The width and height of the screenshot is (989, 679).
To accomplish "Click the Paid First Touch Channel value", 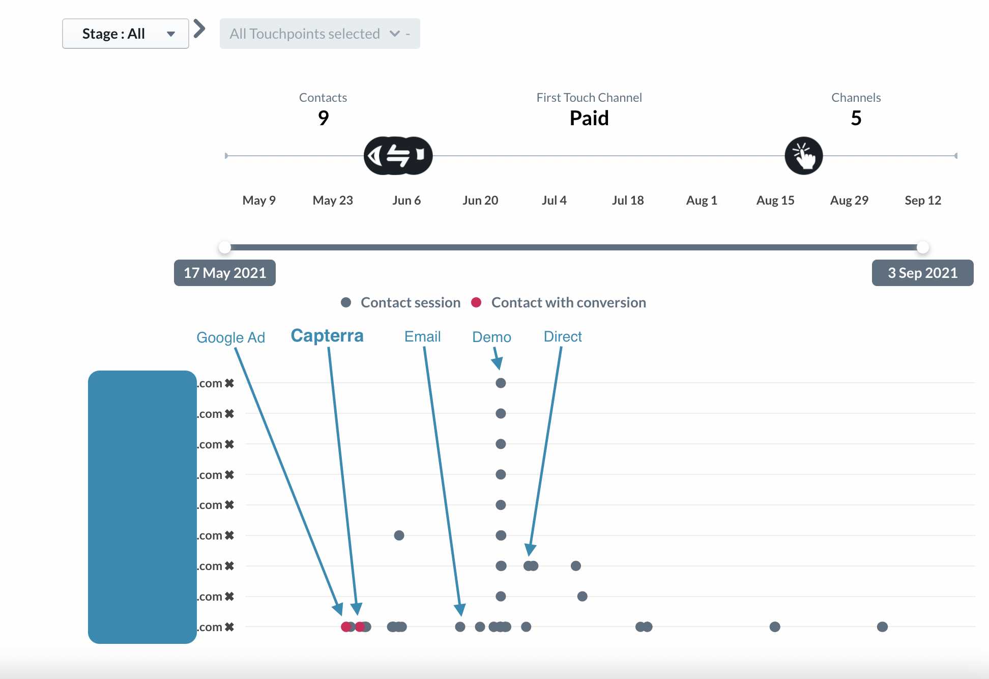I will click(589, 118).
